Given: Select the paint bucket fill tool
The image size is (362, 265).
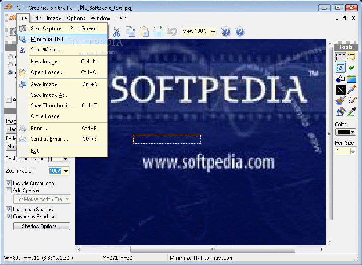Looking at the screenshot, I should 341,111.
